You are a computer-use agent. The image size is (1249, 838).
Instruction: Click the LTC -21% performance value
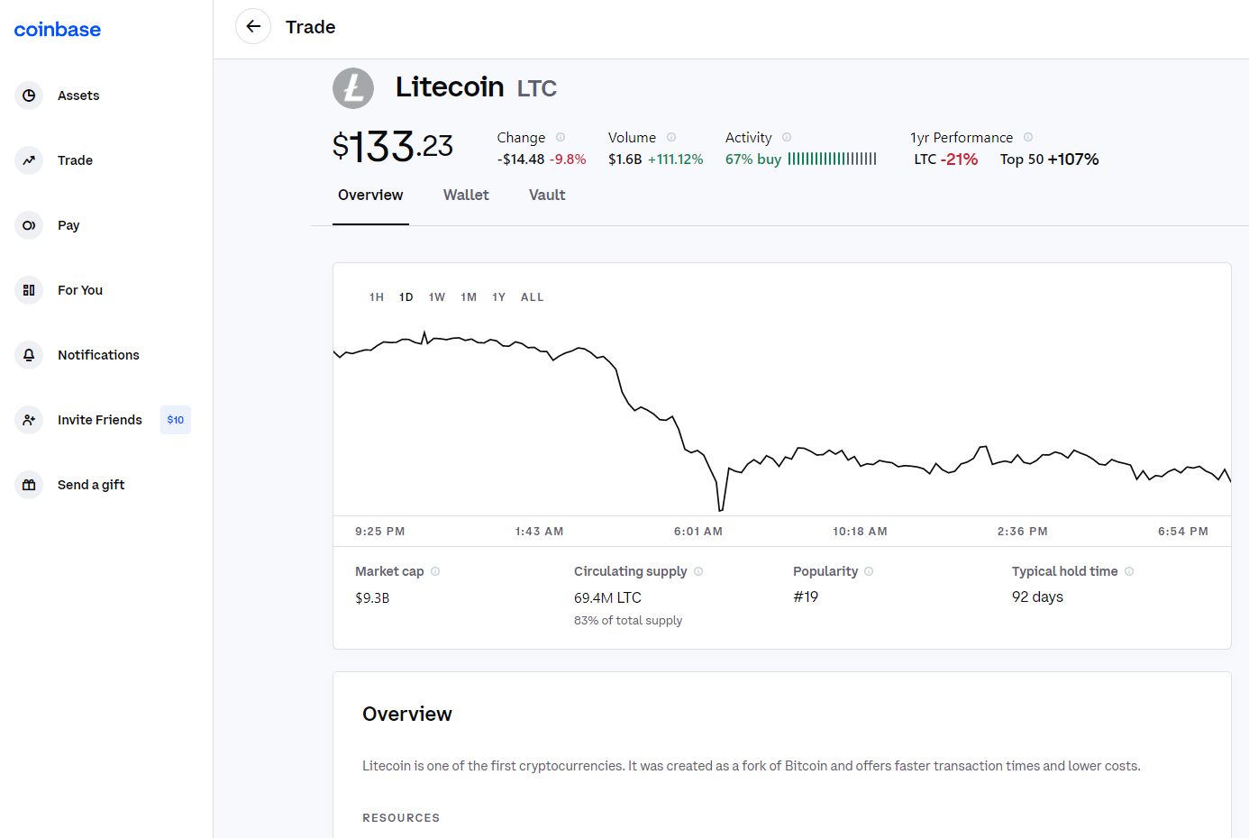[x=946, y=159]
